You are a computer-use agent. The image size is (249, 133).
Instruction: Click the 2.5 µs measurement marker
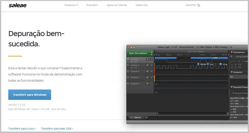click(x=223, y=64)
